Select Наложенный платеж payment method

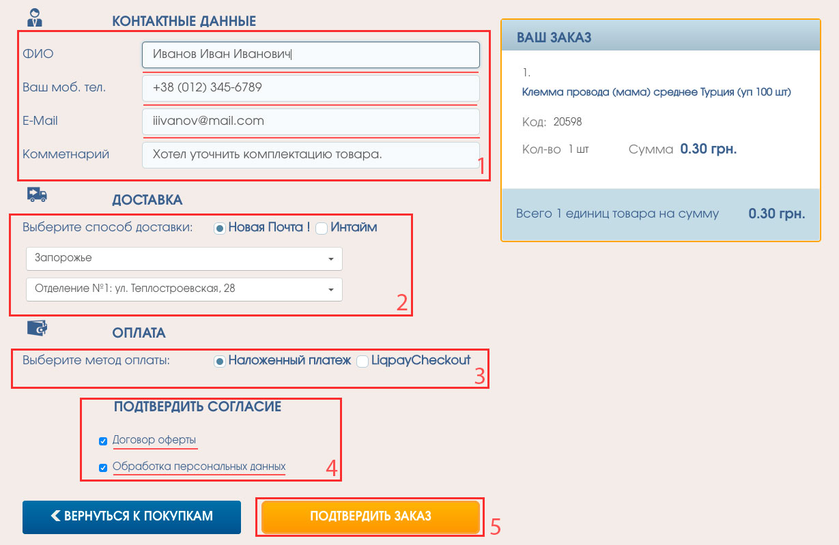(x=219, y=362)
